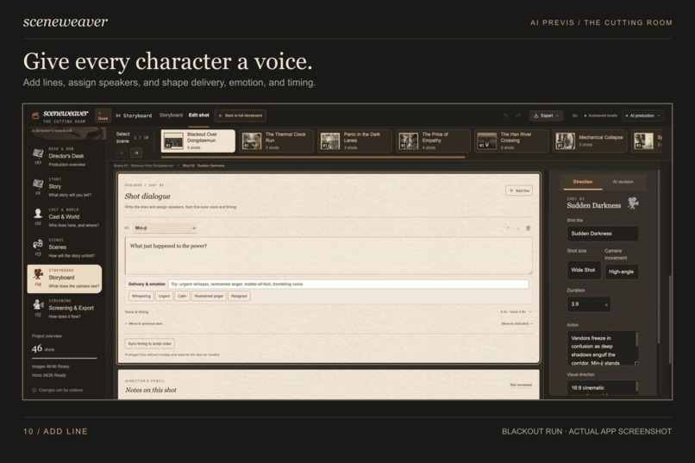This screenshot has height=463, width=695.
Task: Open the AI production dropdown
Action: [642, 116]
